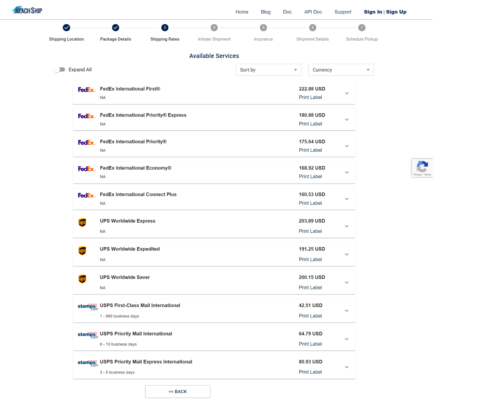The image size is (484, 415).
Task: Click step 7 Schedule Pickup circle
Action: click(x=362, y=28)
